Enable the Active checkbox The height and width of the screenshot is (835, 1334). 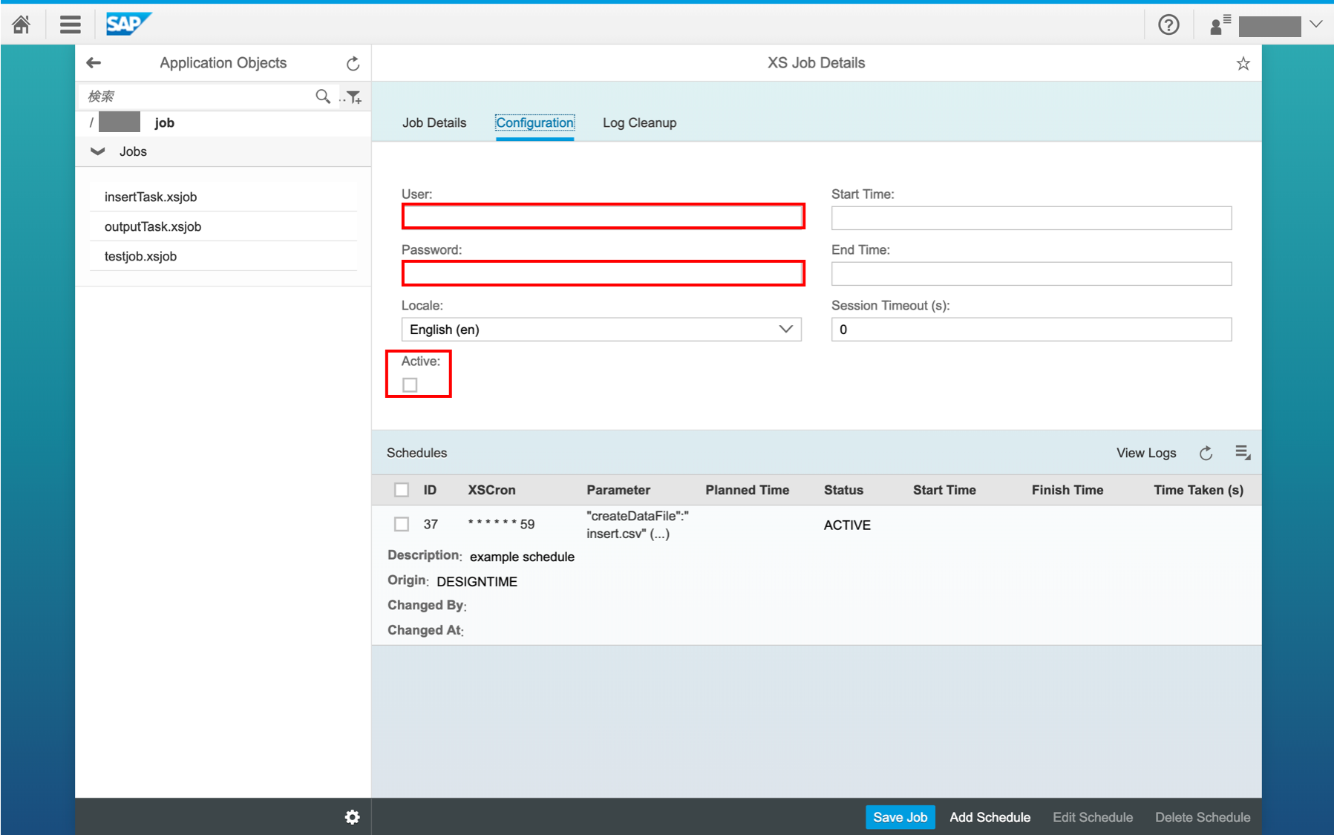tap(410, 384)
